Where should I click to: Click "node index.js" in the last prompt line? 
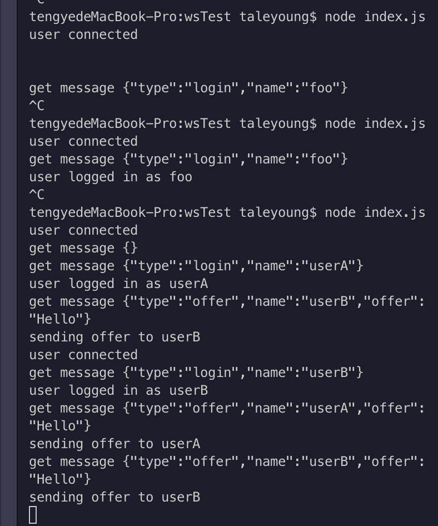[x=375, y=213]
